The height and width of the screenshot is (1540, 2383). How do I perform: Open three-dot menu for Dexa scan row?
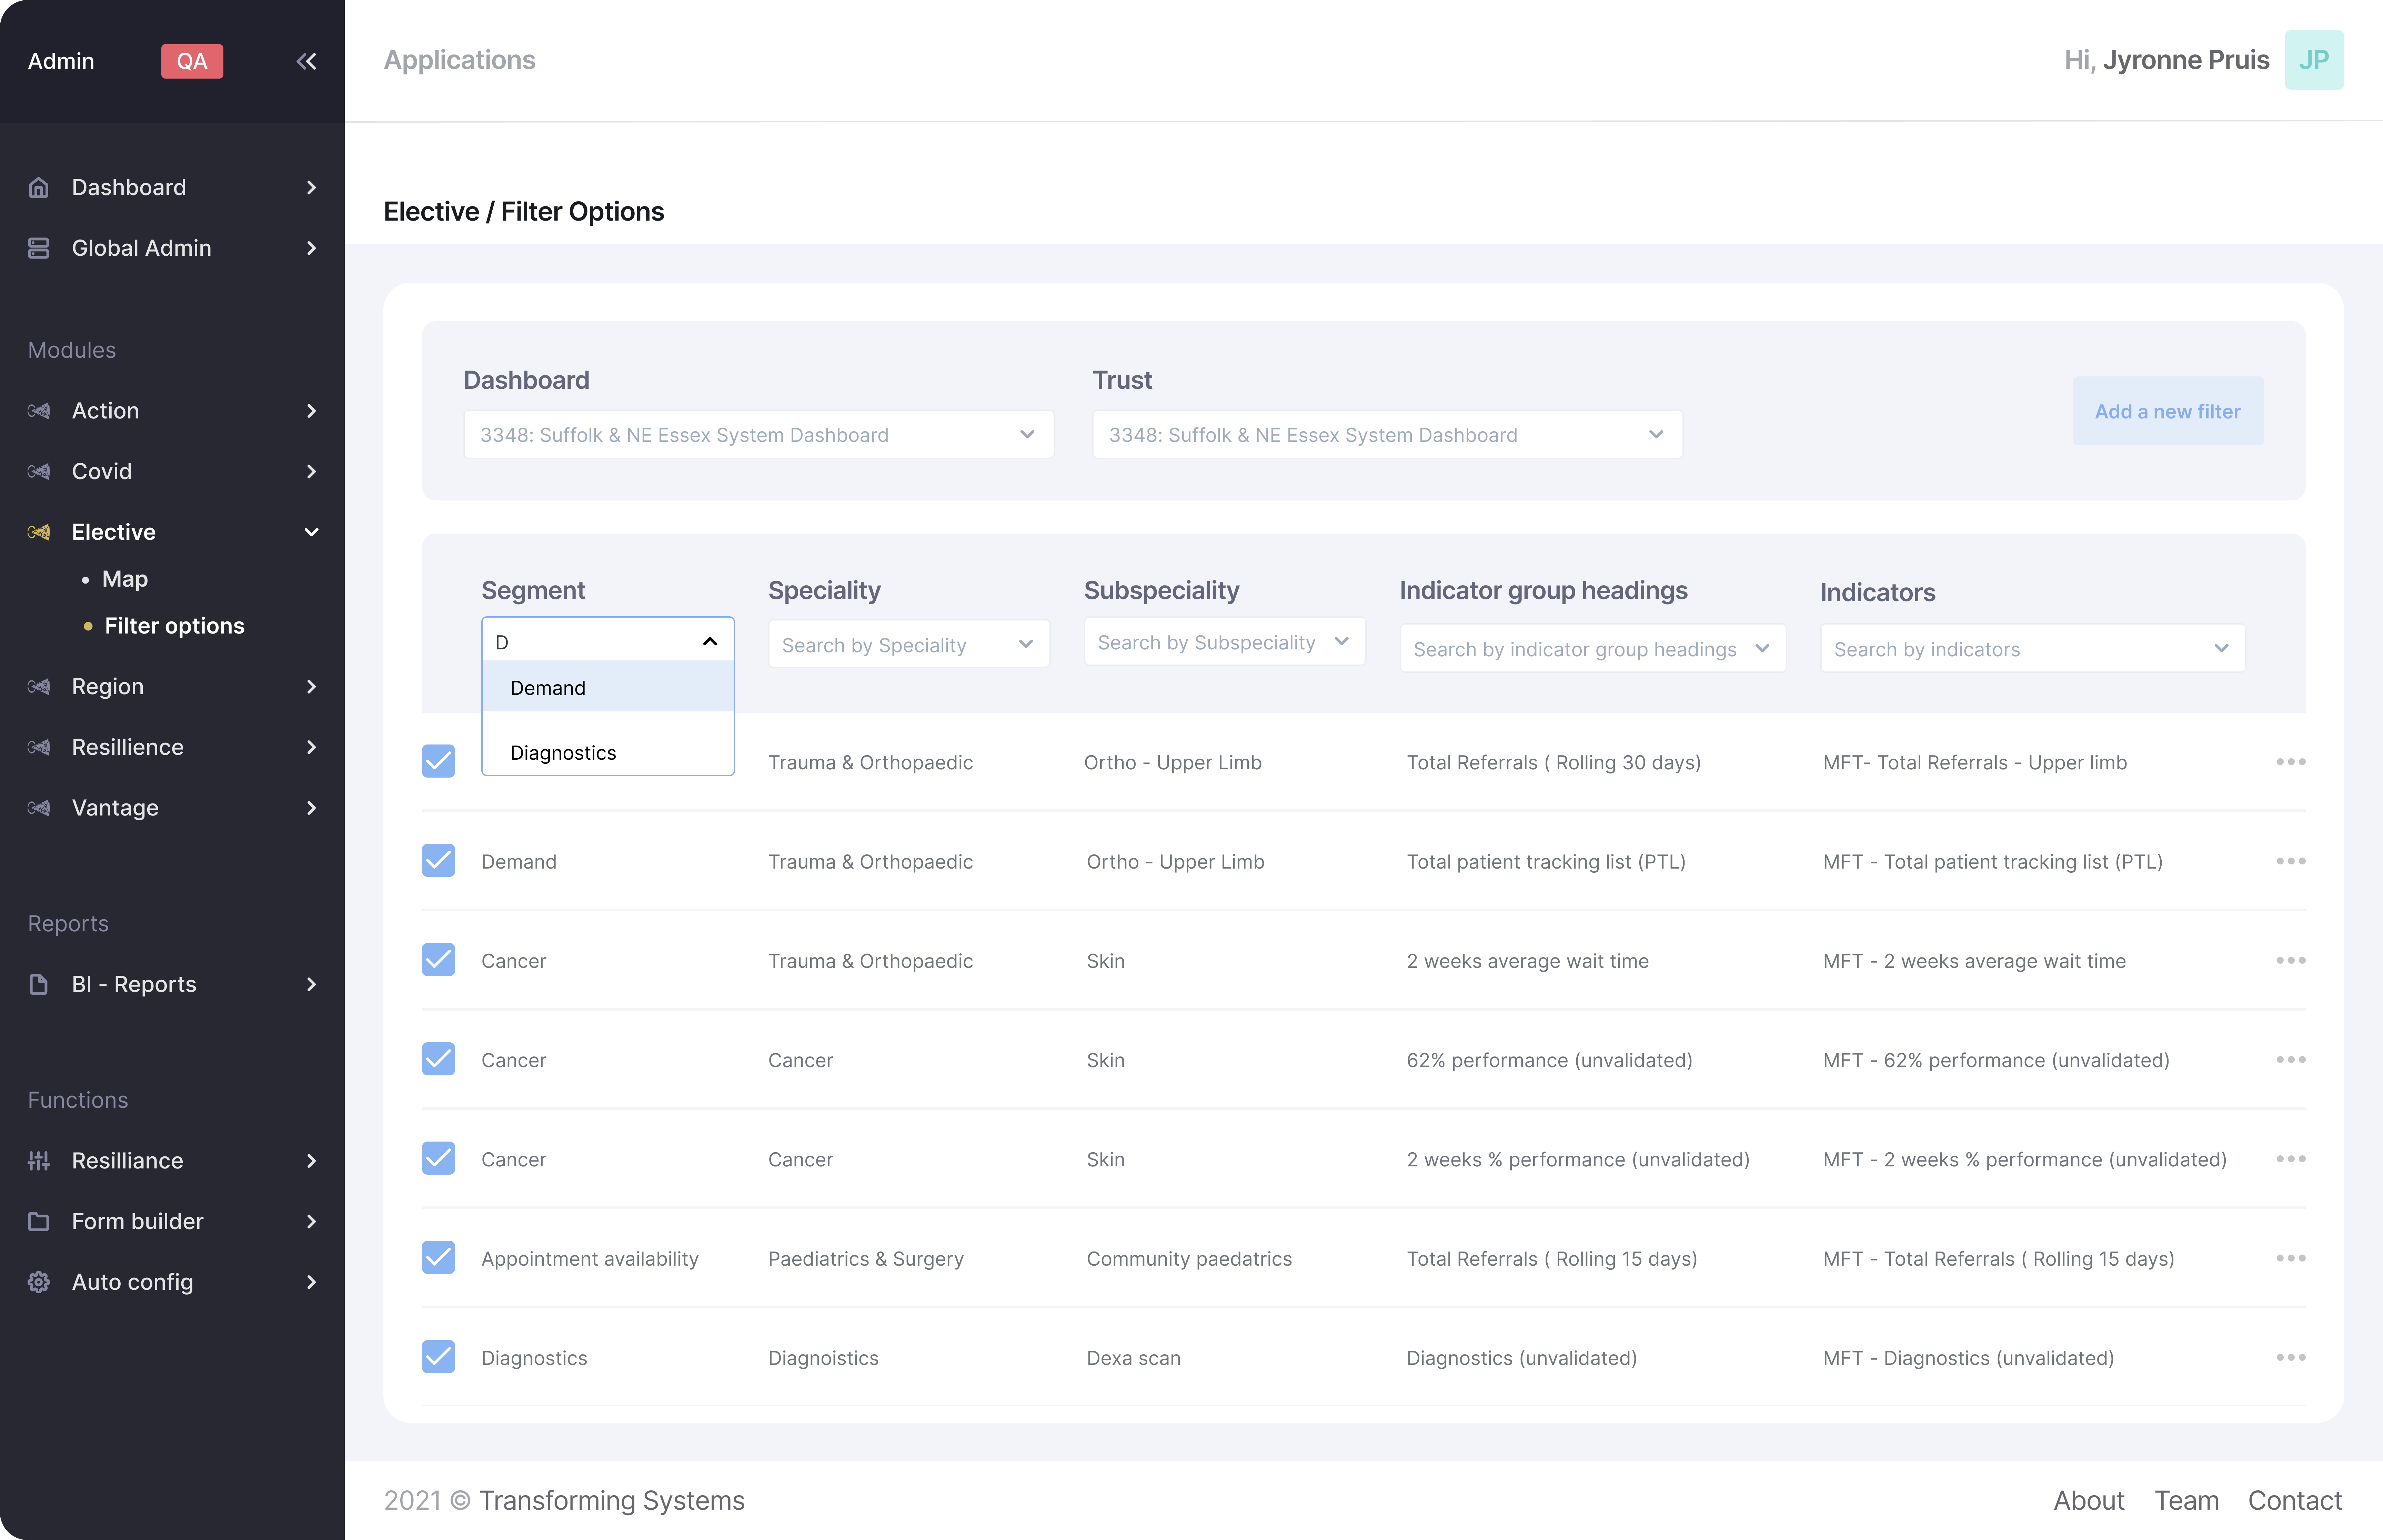2290,1357
